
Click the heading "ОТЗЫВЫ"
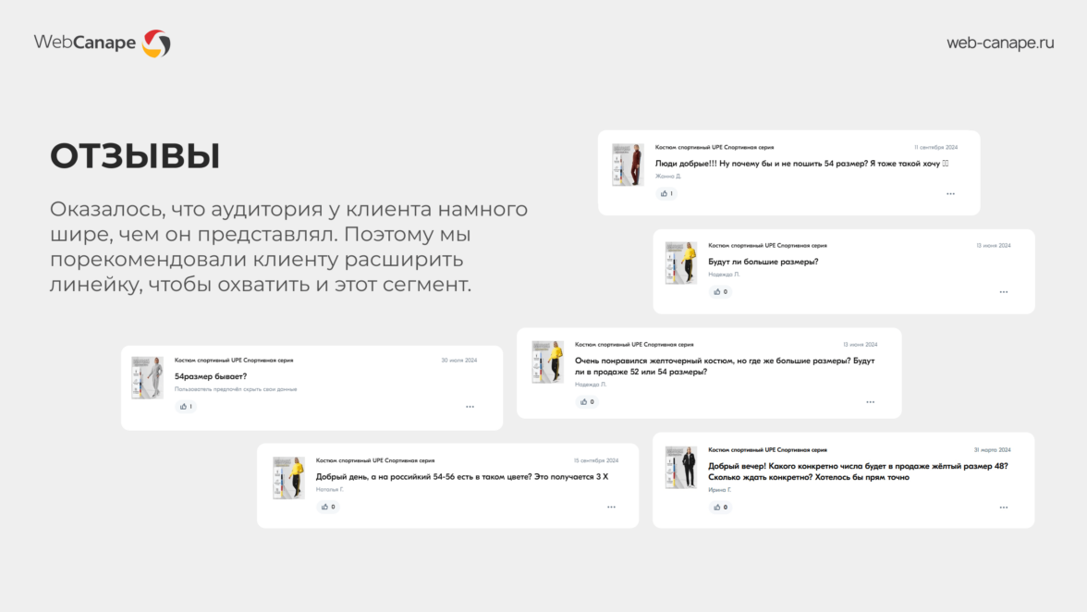pos(135,155)
